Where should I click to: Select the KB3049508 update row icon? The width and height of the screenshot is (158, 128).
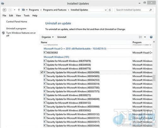[45, 65]
